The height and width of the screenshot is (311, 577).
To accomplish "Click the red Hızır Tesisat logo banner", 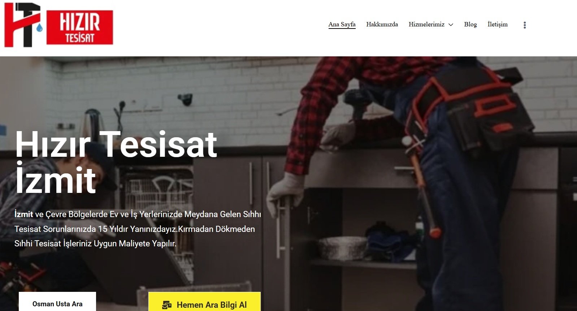I will tap(80, 27).
